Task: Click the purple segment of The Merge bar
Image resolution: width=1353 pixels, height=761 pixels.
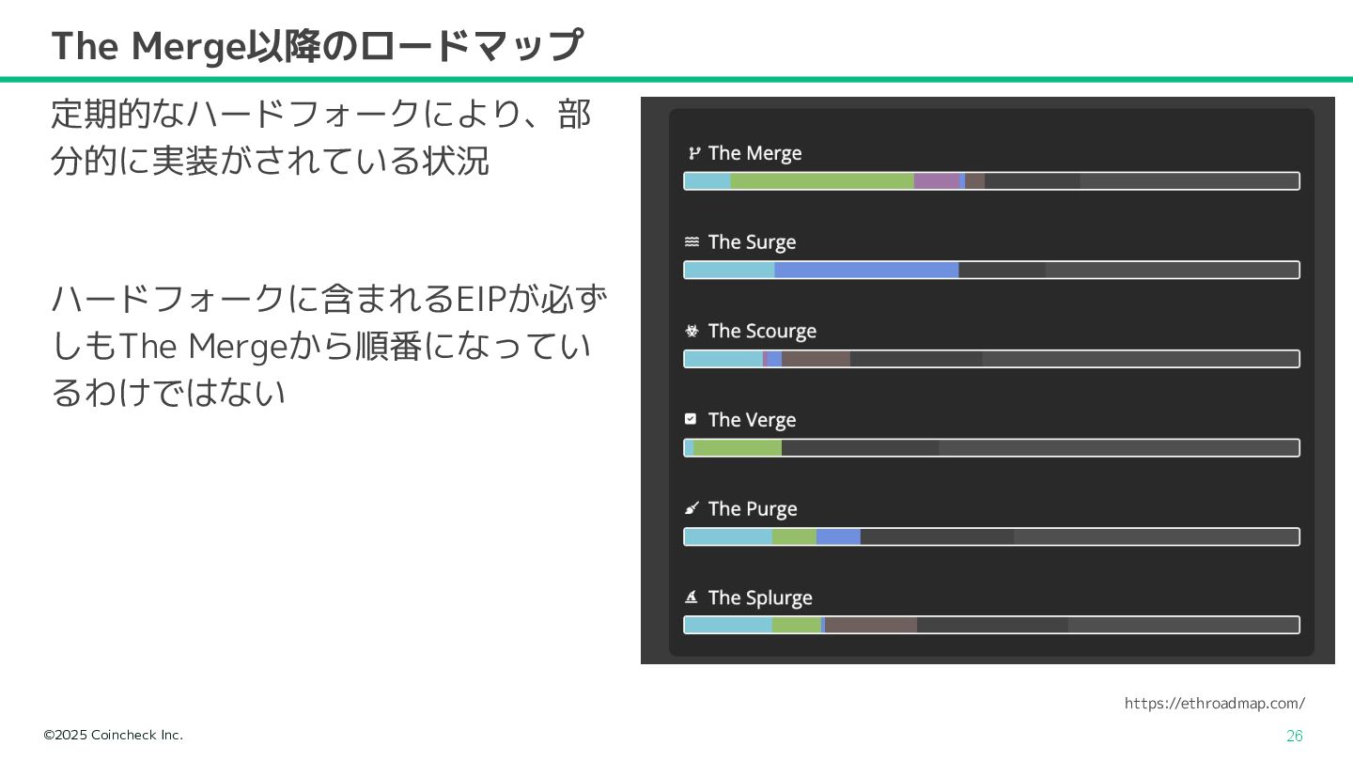Action: tap(937, 181)
